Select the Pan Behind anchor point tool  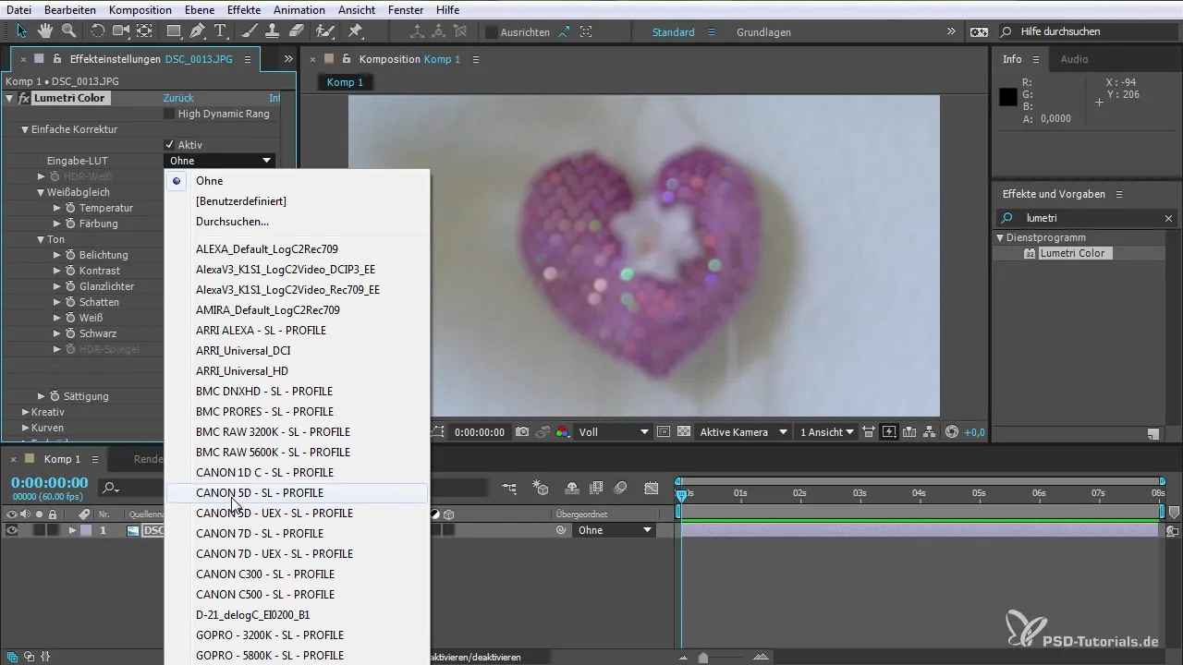pyautogui.click(x=144, y=31)
